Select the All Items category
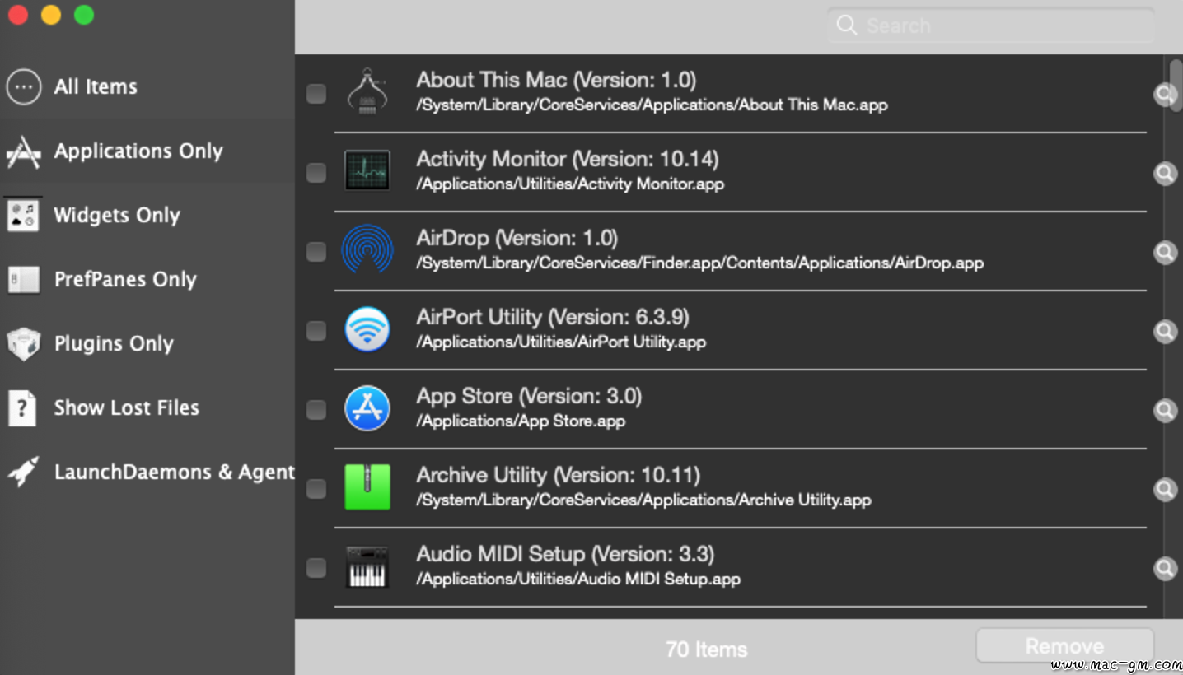The image size is (1183, 675). (147, 86)
